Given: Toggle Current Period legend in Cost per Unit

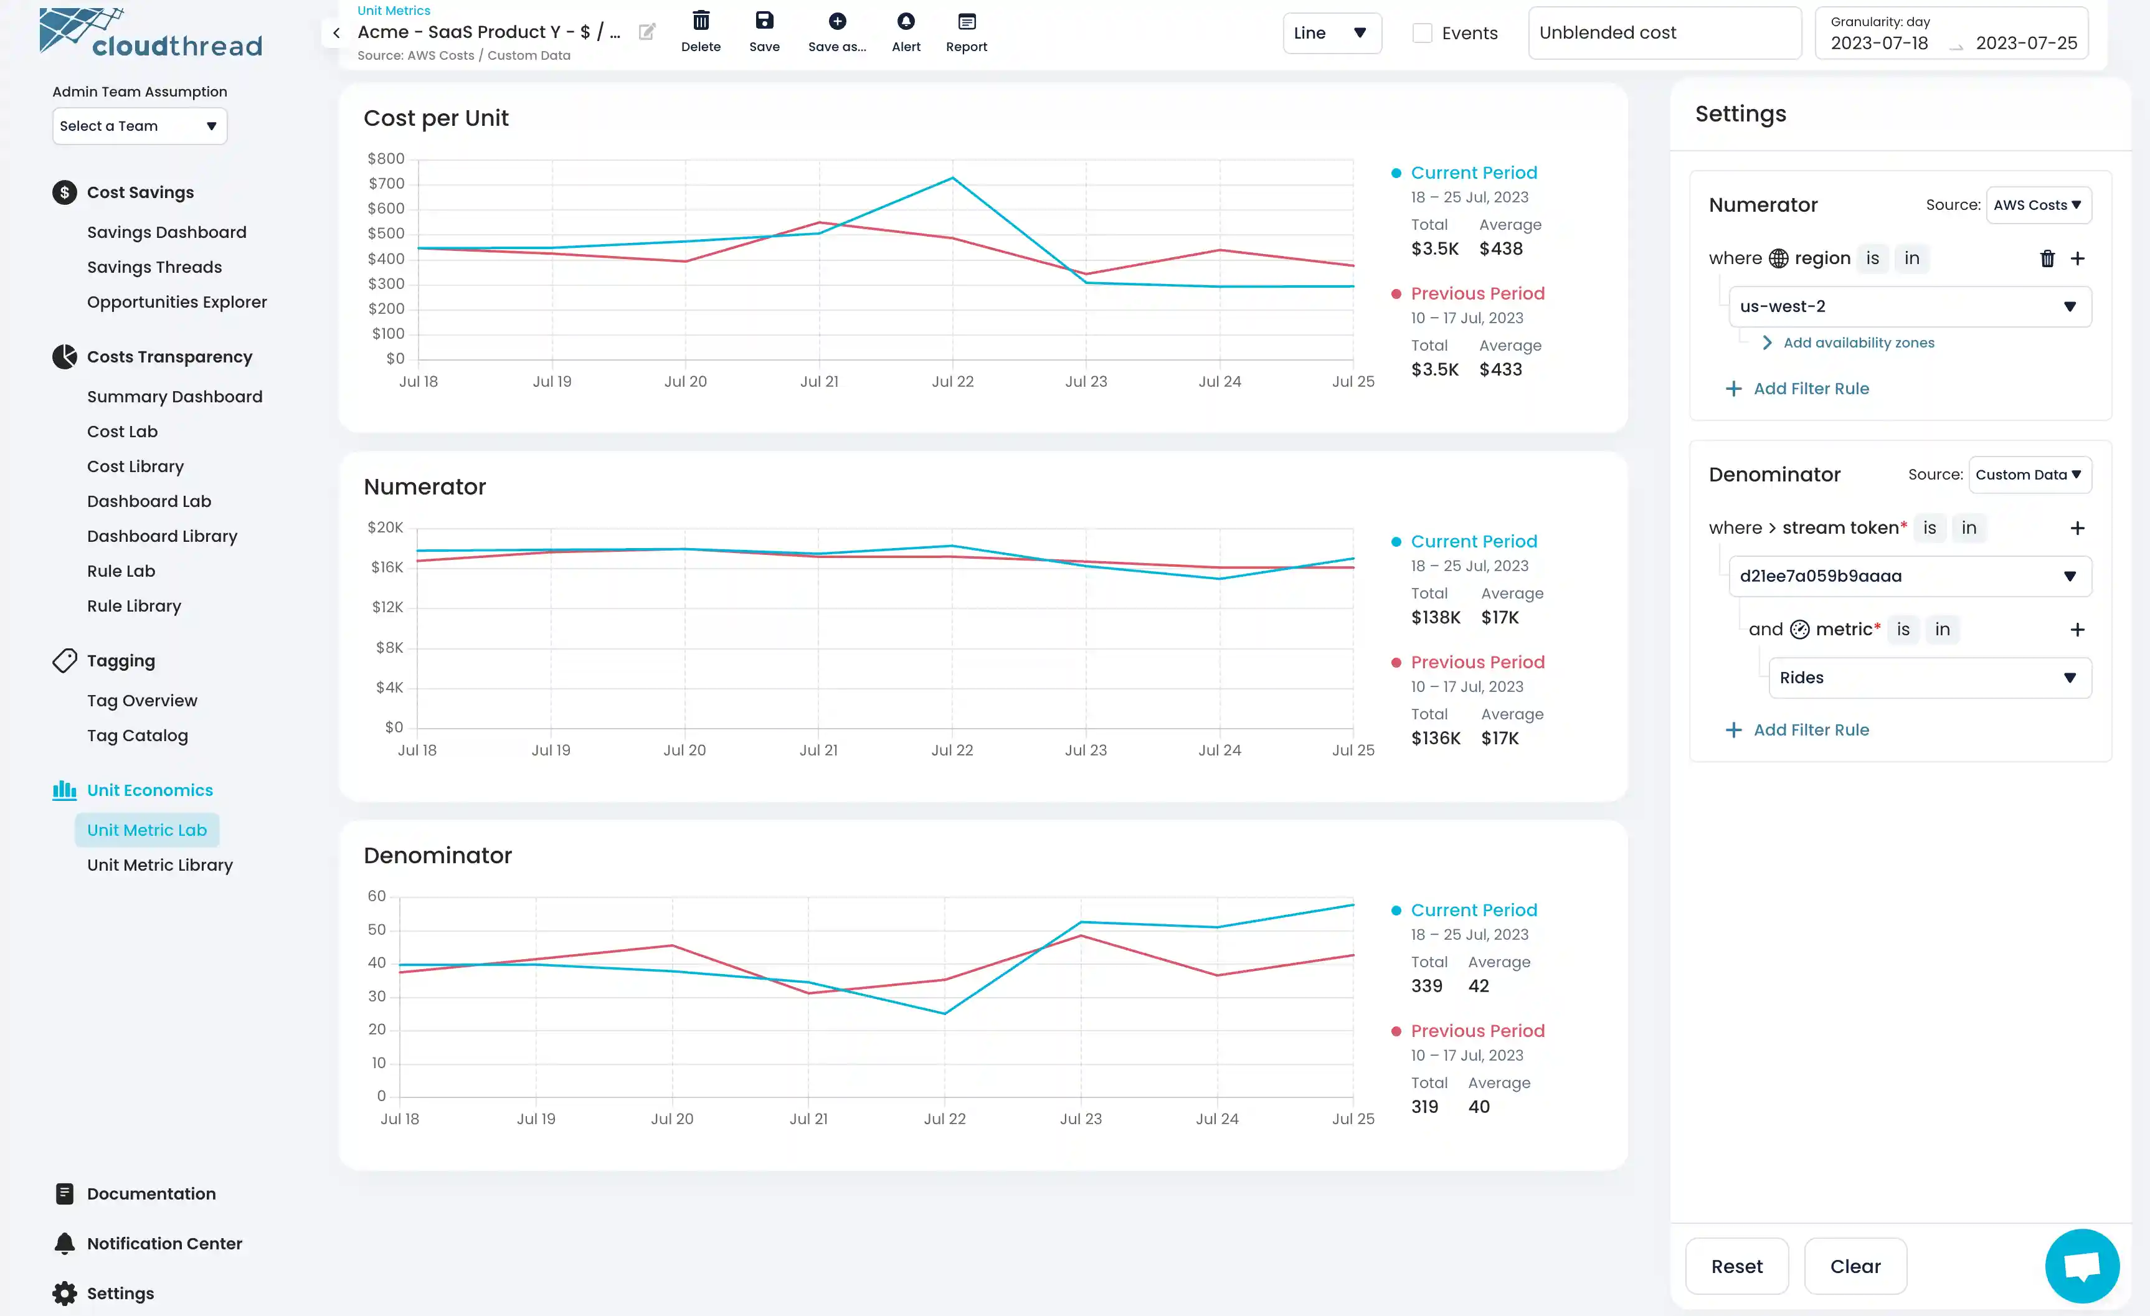Looking at the screenshot, I should pyautogui.click(x=1473, y=173).
